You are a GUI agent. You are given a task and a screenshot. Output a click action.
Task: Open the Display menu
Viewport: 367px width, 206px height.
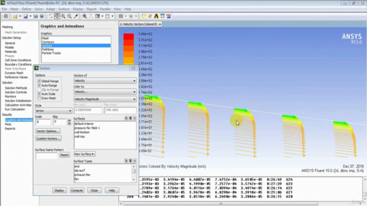click(x=78, y=9)
